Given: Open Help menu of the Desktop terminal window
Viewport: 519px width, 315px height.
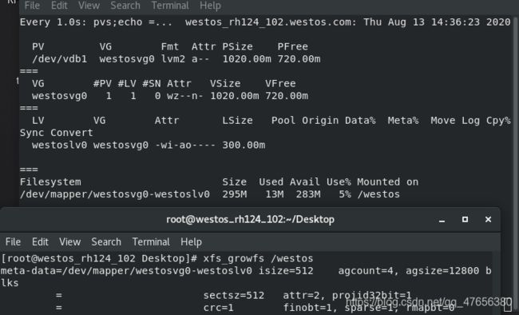Looking at the screenshot, I should coord(191,242).
